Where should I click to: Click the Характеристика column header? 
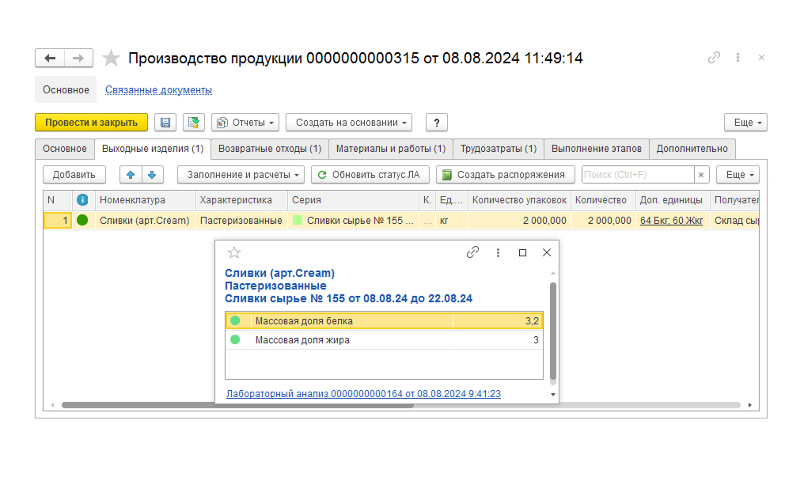(241, 200)
